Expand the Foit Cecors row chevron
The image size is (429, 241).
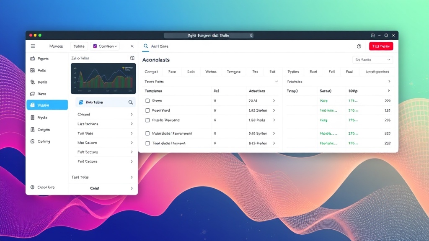132,162
